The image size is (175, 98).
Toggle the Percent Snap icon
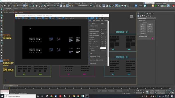coord(70,6)
